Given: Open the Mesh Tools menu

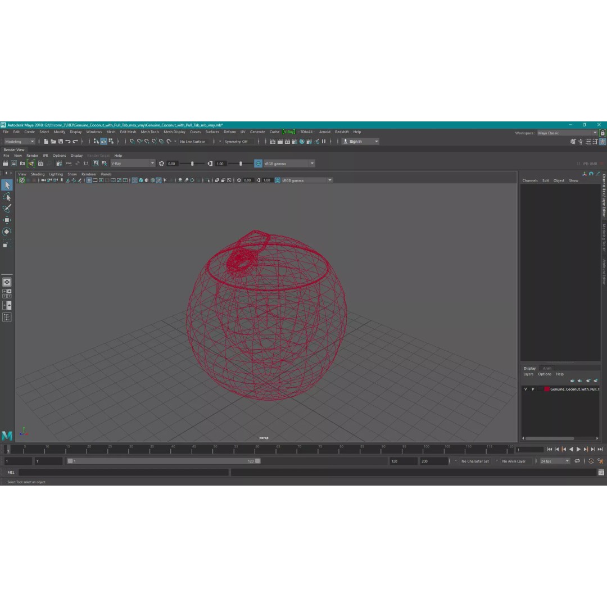Looking at the screenshot, I should pos(150,132).
